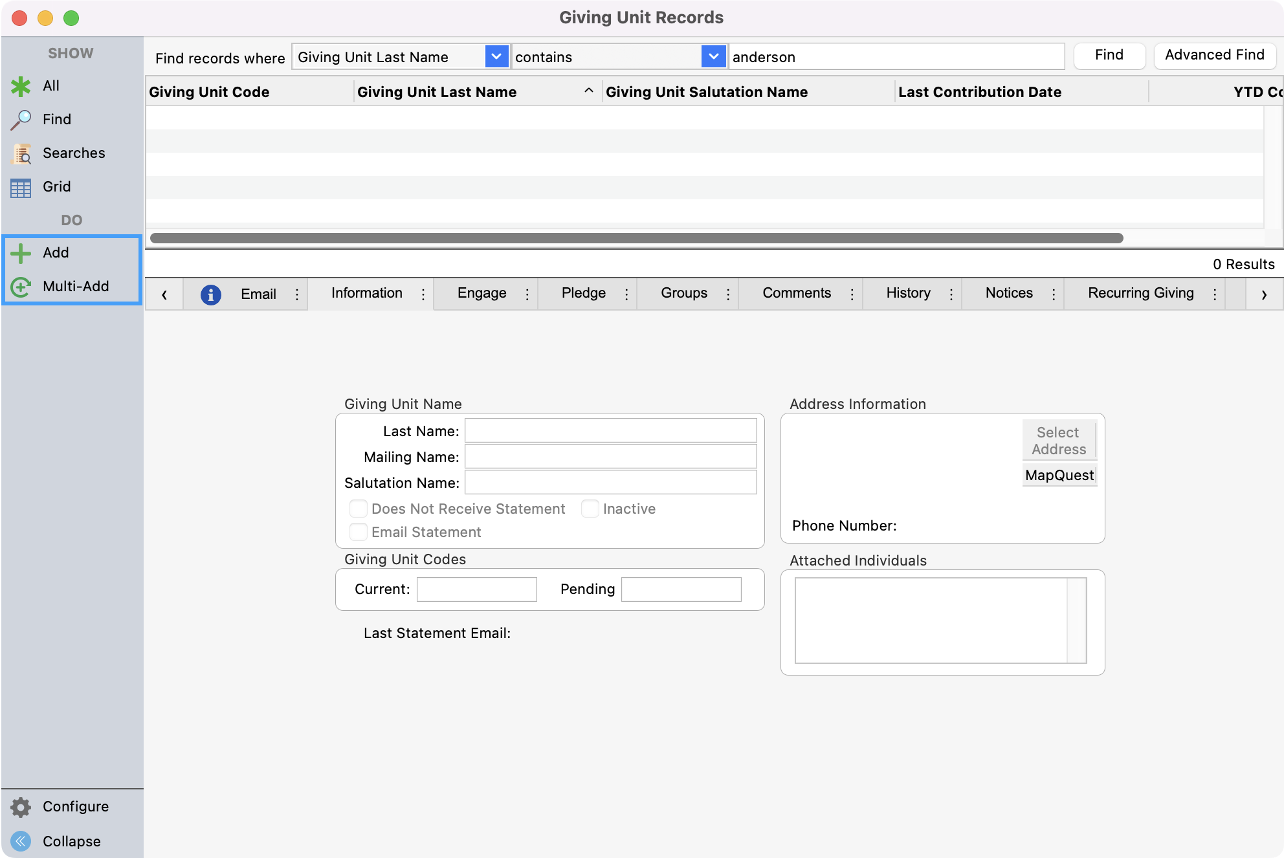This screenshot has width=1284, height=858.
Task: Open the Giving Unit Last Name dropdown
Action: (x=496, y=57)
